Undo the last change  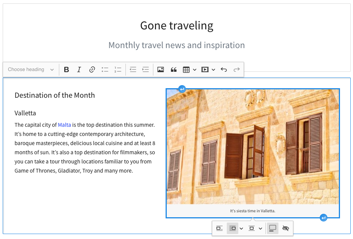click(224, 69)
